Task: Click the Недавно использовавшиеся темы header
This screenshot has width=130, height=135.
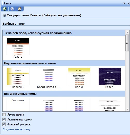Action: [x=64, y=63]
